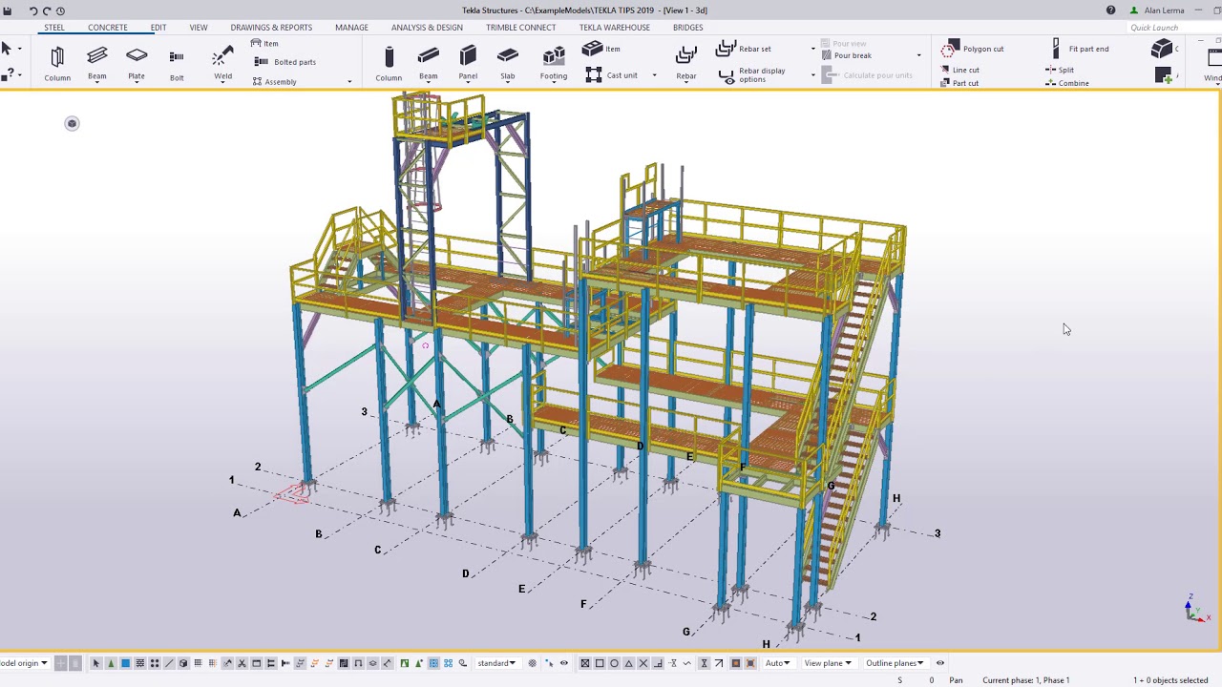
Task: Choose the concrete Slab tool
Action: pyautogui.click(x=508, y=63)
